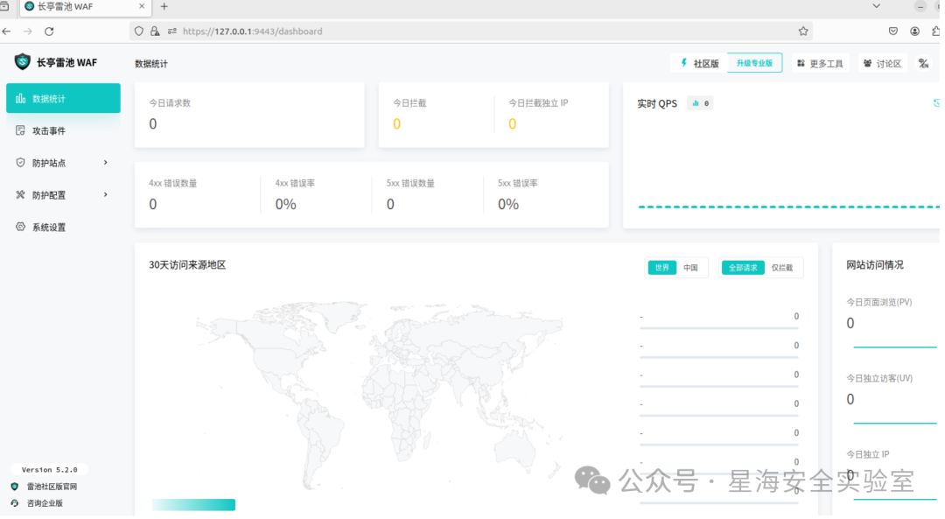Click the map color legend gradient bar

pos(193,504)
